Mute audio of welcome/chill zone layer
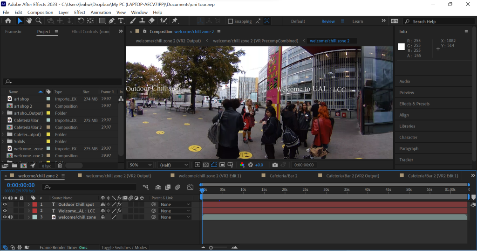The image size is (477, 251). (x=10, y=217)
